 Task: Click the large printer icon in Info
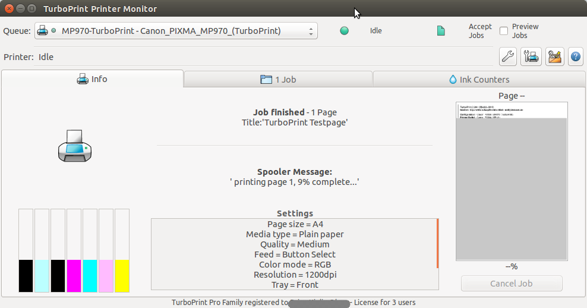(75, 146)
